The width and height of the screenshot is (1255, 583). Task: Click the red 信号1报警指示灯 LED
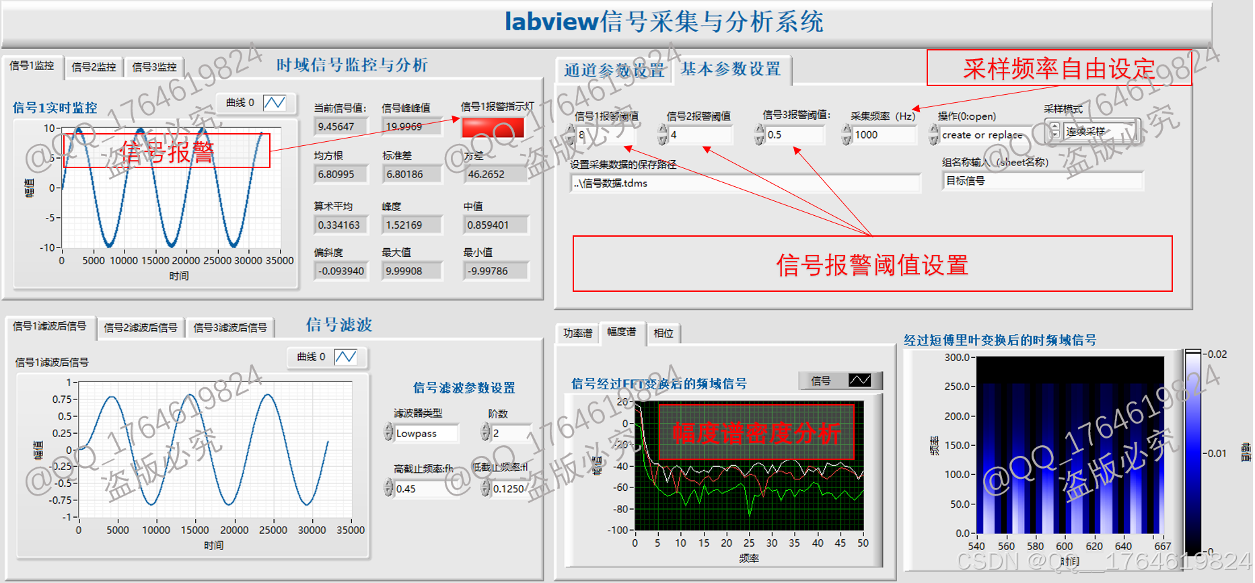coord(493,127)
